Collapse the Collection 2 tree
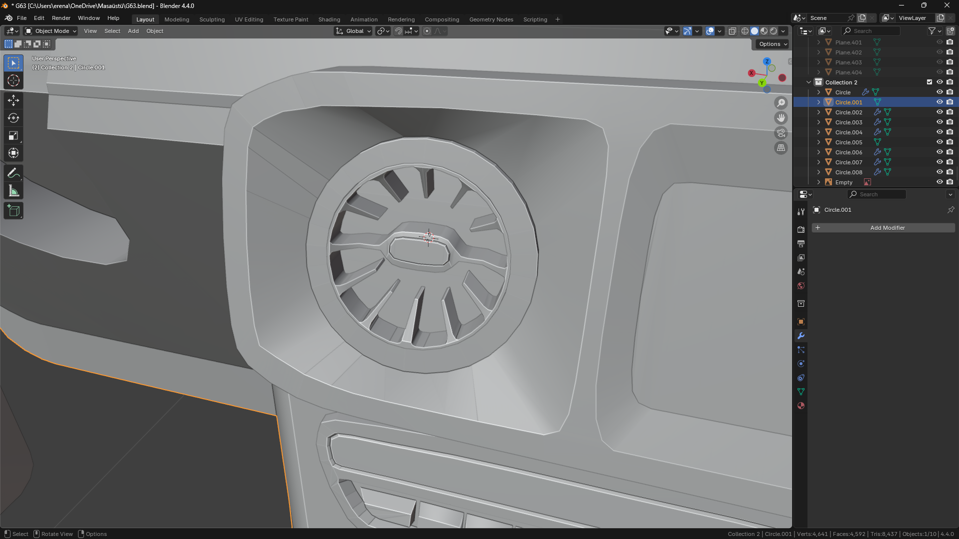959x539 pixels. point(808,82)
